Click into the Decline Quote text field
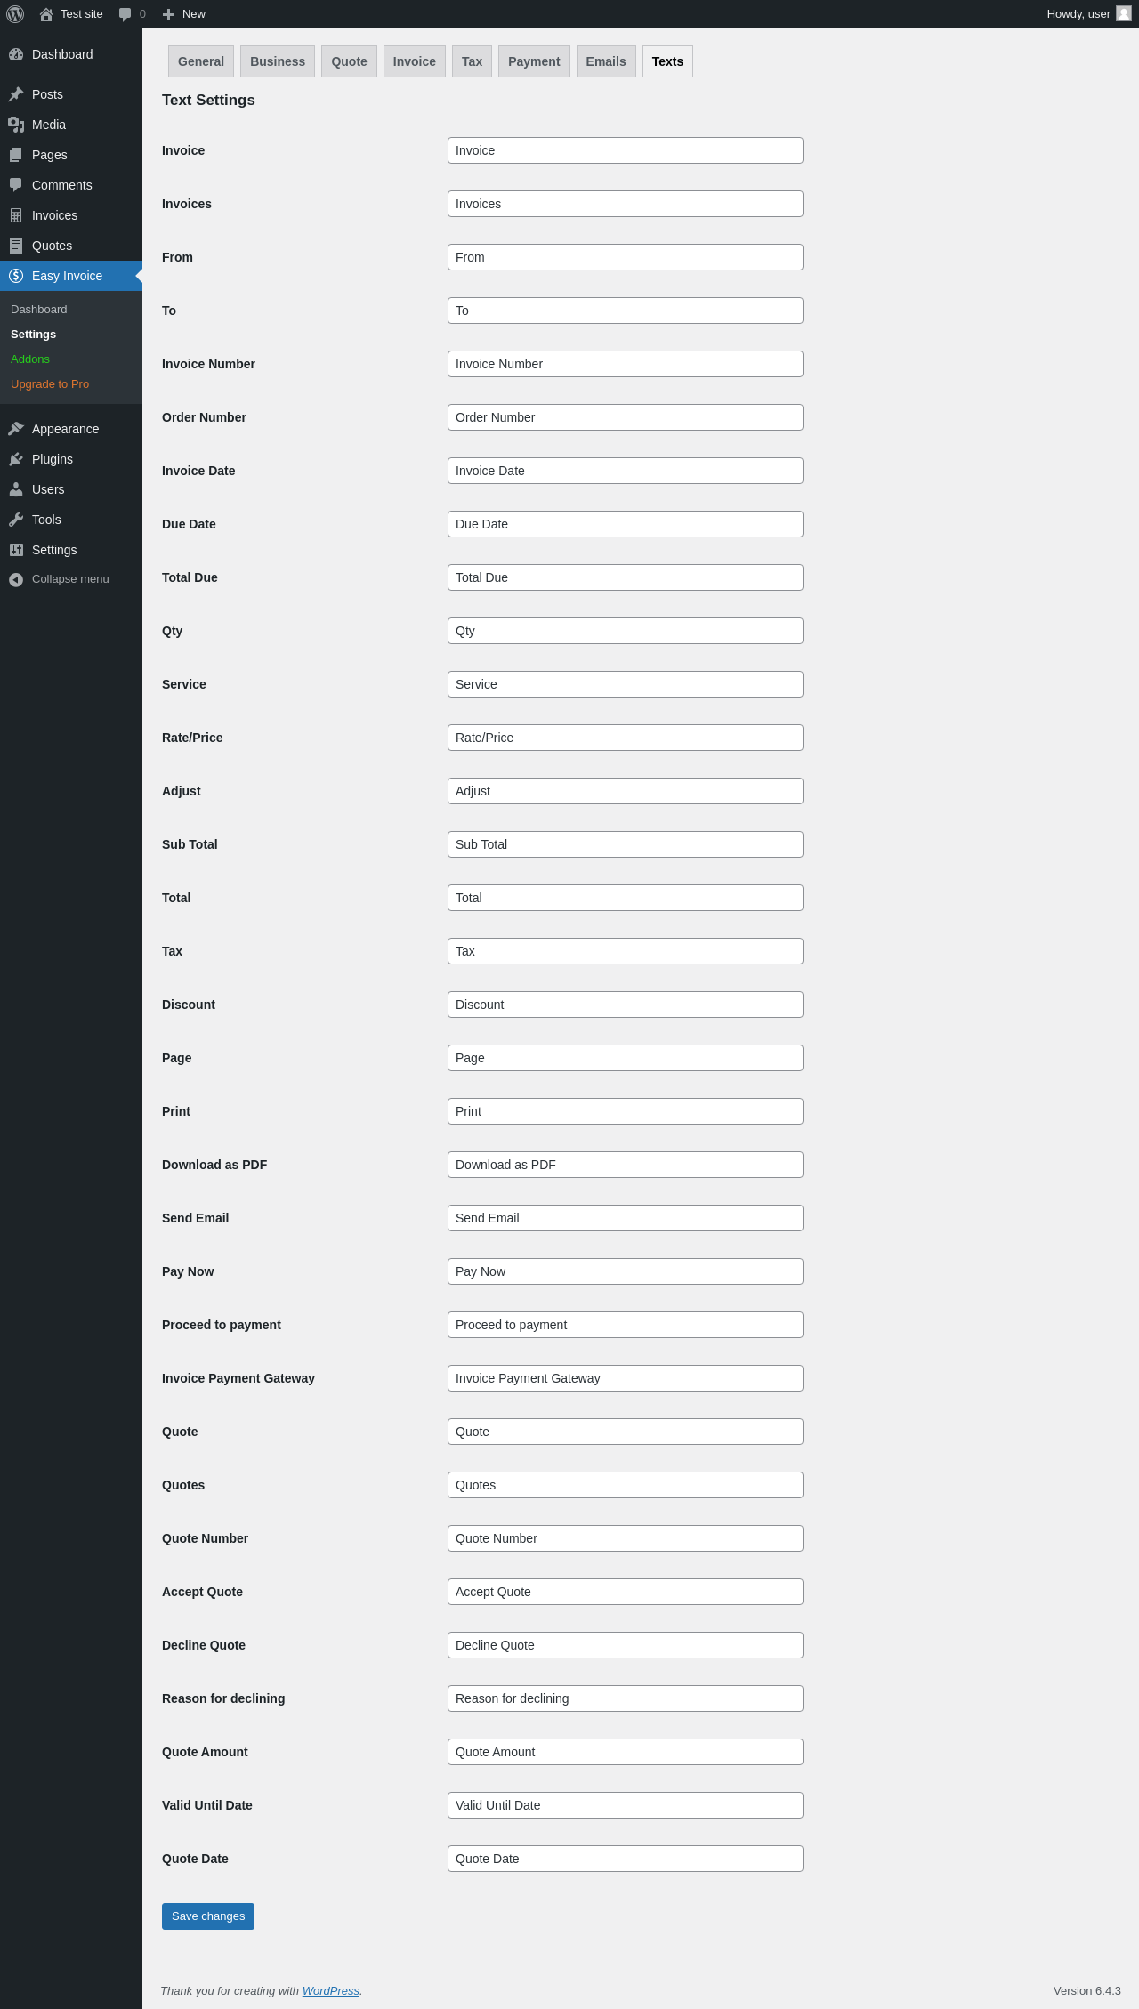This screenshot has width=1139, height=2009. pyautogui.click(x=625, y=1645)
